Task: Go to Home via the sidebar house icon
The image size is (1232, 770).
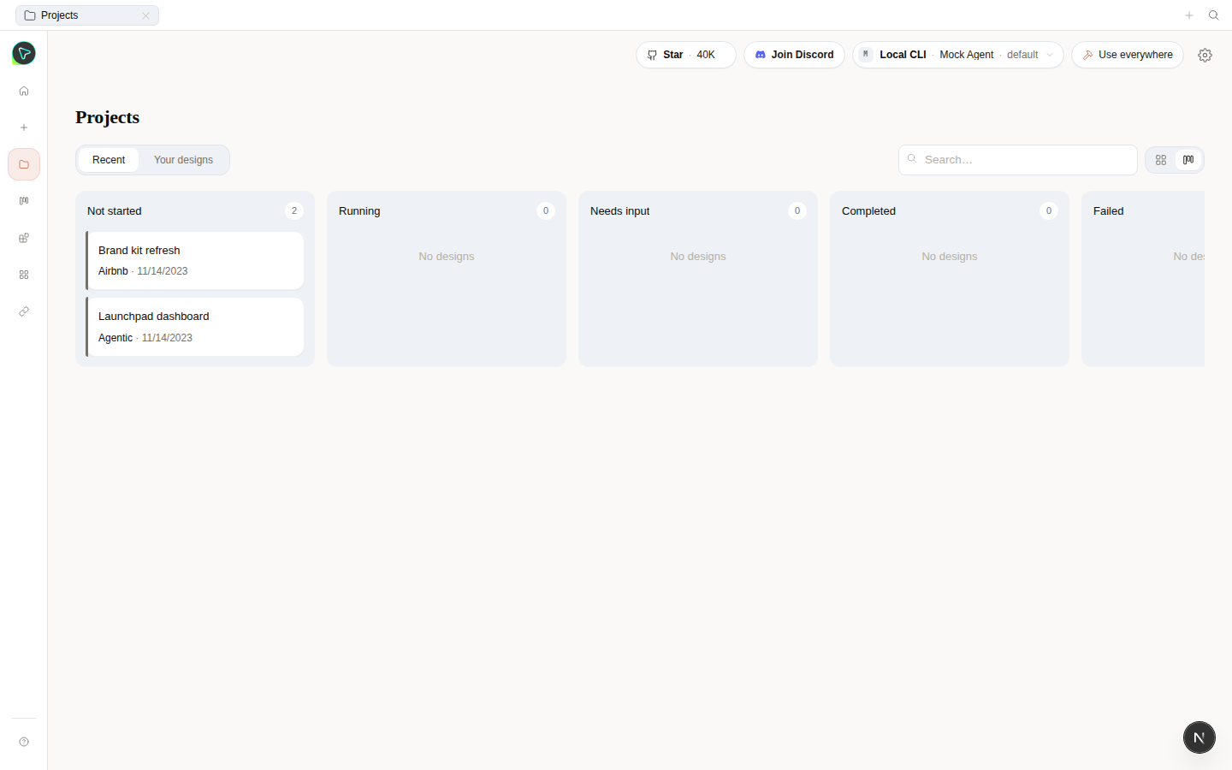Action: pos(24,91)
